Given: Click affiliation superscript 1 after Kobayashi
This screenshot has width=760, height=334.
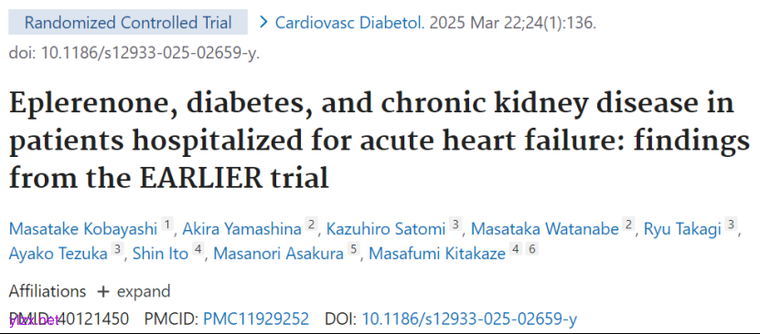Looking at the screenshot, I should click(167, 224).
